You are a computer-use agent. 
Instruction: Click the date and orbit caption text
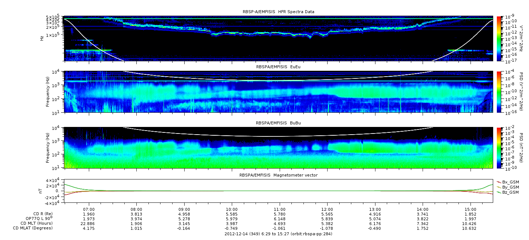click(278, 234)
